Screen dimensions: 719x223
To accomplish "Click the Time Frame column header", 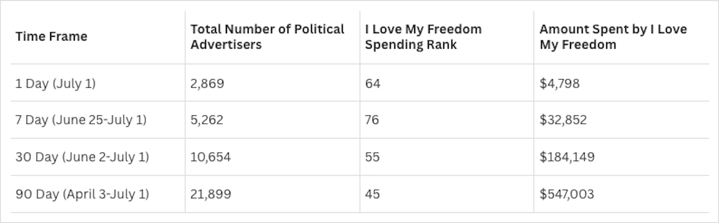I will tap(51, 37).
